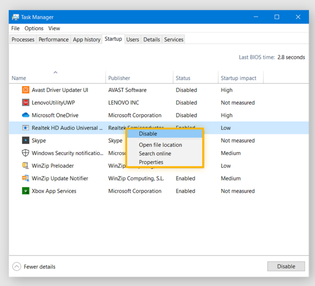Screen dimensions: 315x286
Task: Choose Properties in the context menu
Action: (x=164, y=162)
